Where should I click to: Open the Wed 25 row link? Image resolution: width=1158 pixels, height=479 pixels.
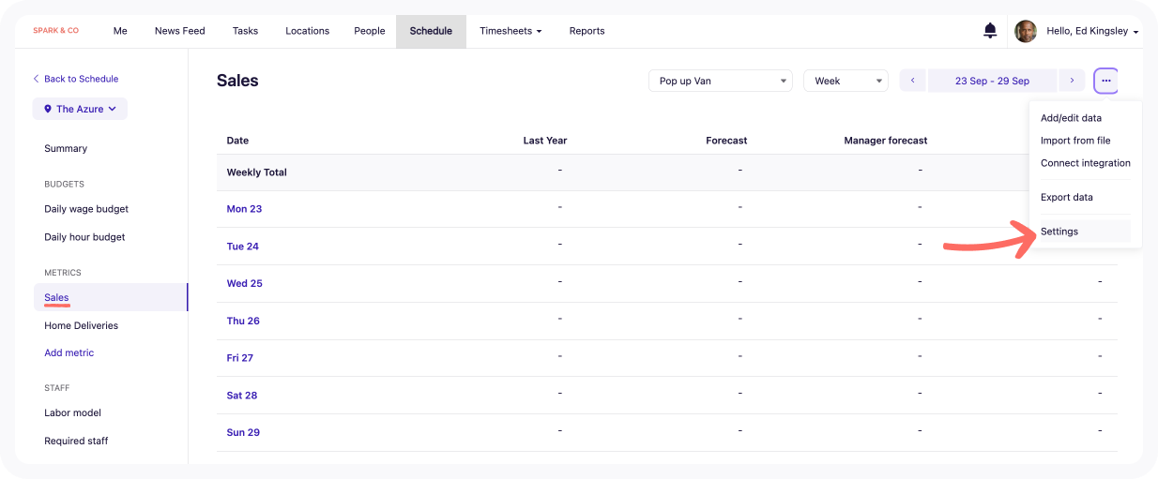[x=244, y=283]
